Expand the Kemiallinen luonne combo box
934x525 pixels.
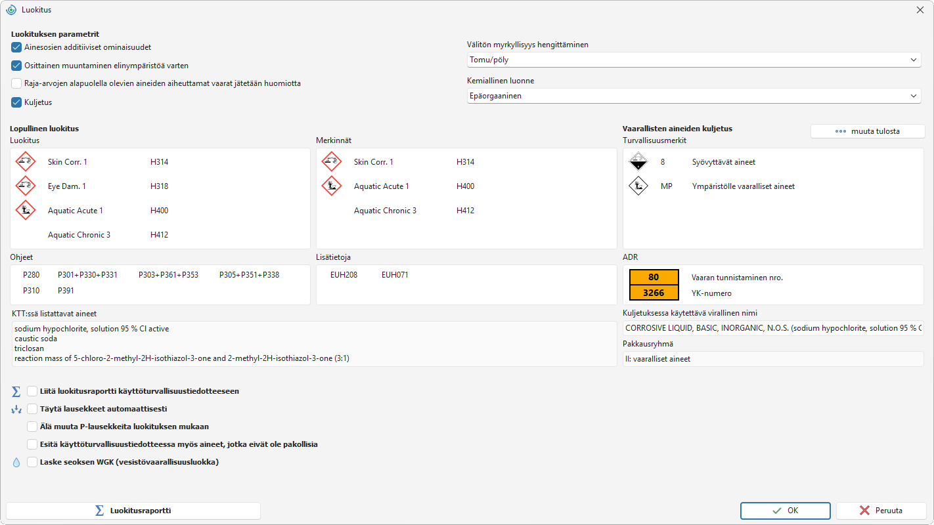pos(693,96)
